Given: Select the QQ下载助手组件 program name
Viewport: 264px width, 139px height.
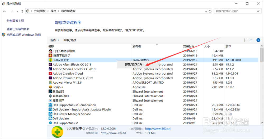Looking at the screenshot, I should pyautogui.click(x=64, y=51).
